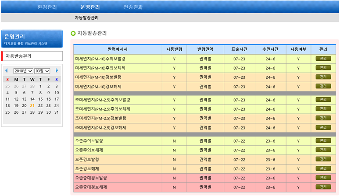The height and width of the screenshot is (196, 340).
Task: Click the 운영관리 sidebar title banner
Action: 32,39
